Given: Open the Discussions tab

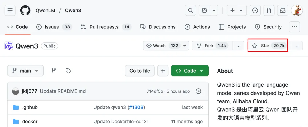Looking at the screenshot, I should pyautogui.click(x=158, y=27).
